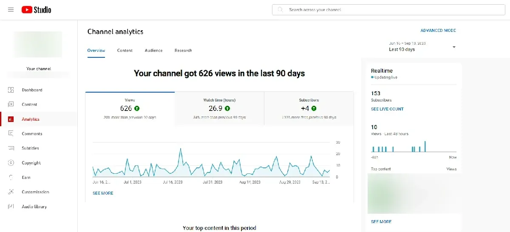Open Subtitles in sidebar

(x=31, y=148)
